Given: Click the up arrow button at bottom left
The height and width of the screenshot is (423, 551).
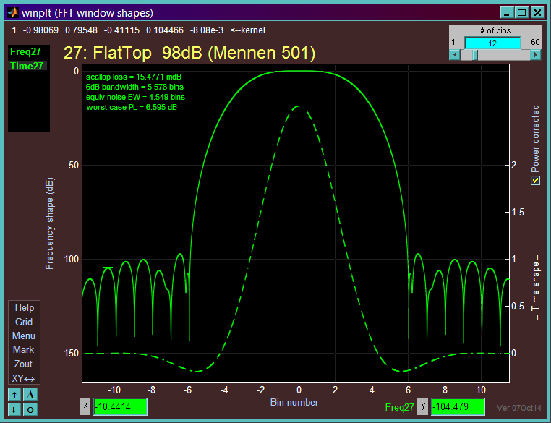Looking at the screenshot, I should (14, 395).
